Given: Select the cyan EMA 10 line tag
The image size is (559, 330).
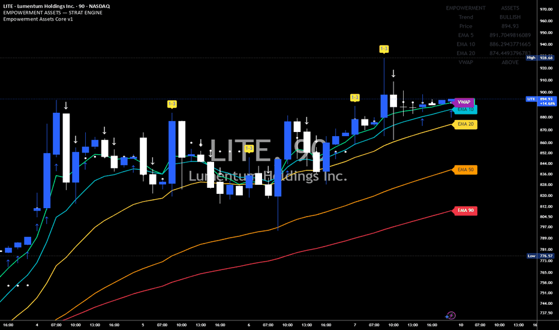Looking at the screenshot, I should (466, 110).
